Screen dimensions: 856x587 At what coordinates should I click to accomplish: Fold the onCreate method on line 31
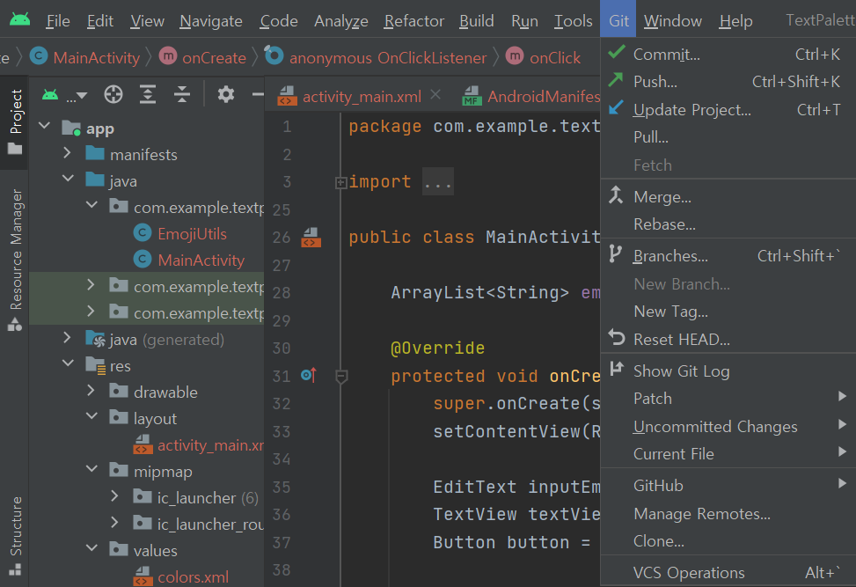tap(341, 377)
